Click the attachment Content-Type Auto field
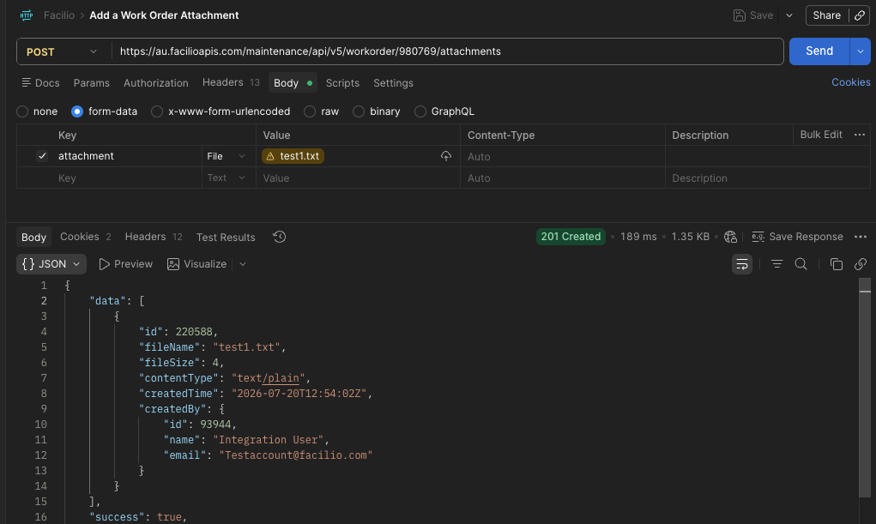Viewport: 876px width, 524px height. pos(563,156)
